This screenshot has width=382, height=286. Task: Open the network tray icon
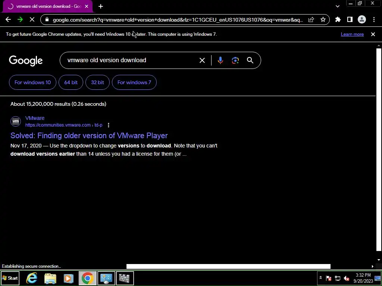click(337, 278)
